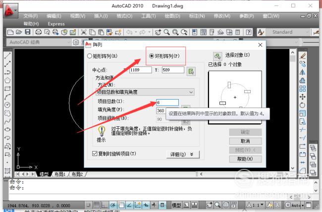Click the 预览(V) preview button
322x212 pixels.
(x=245, y=150)
